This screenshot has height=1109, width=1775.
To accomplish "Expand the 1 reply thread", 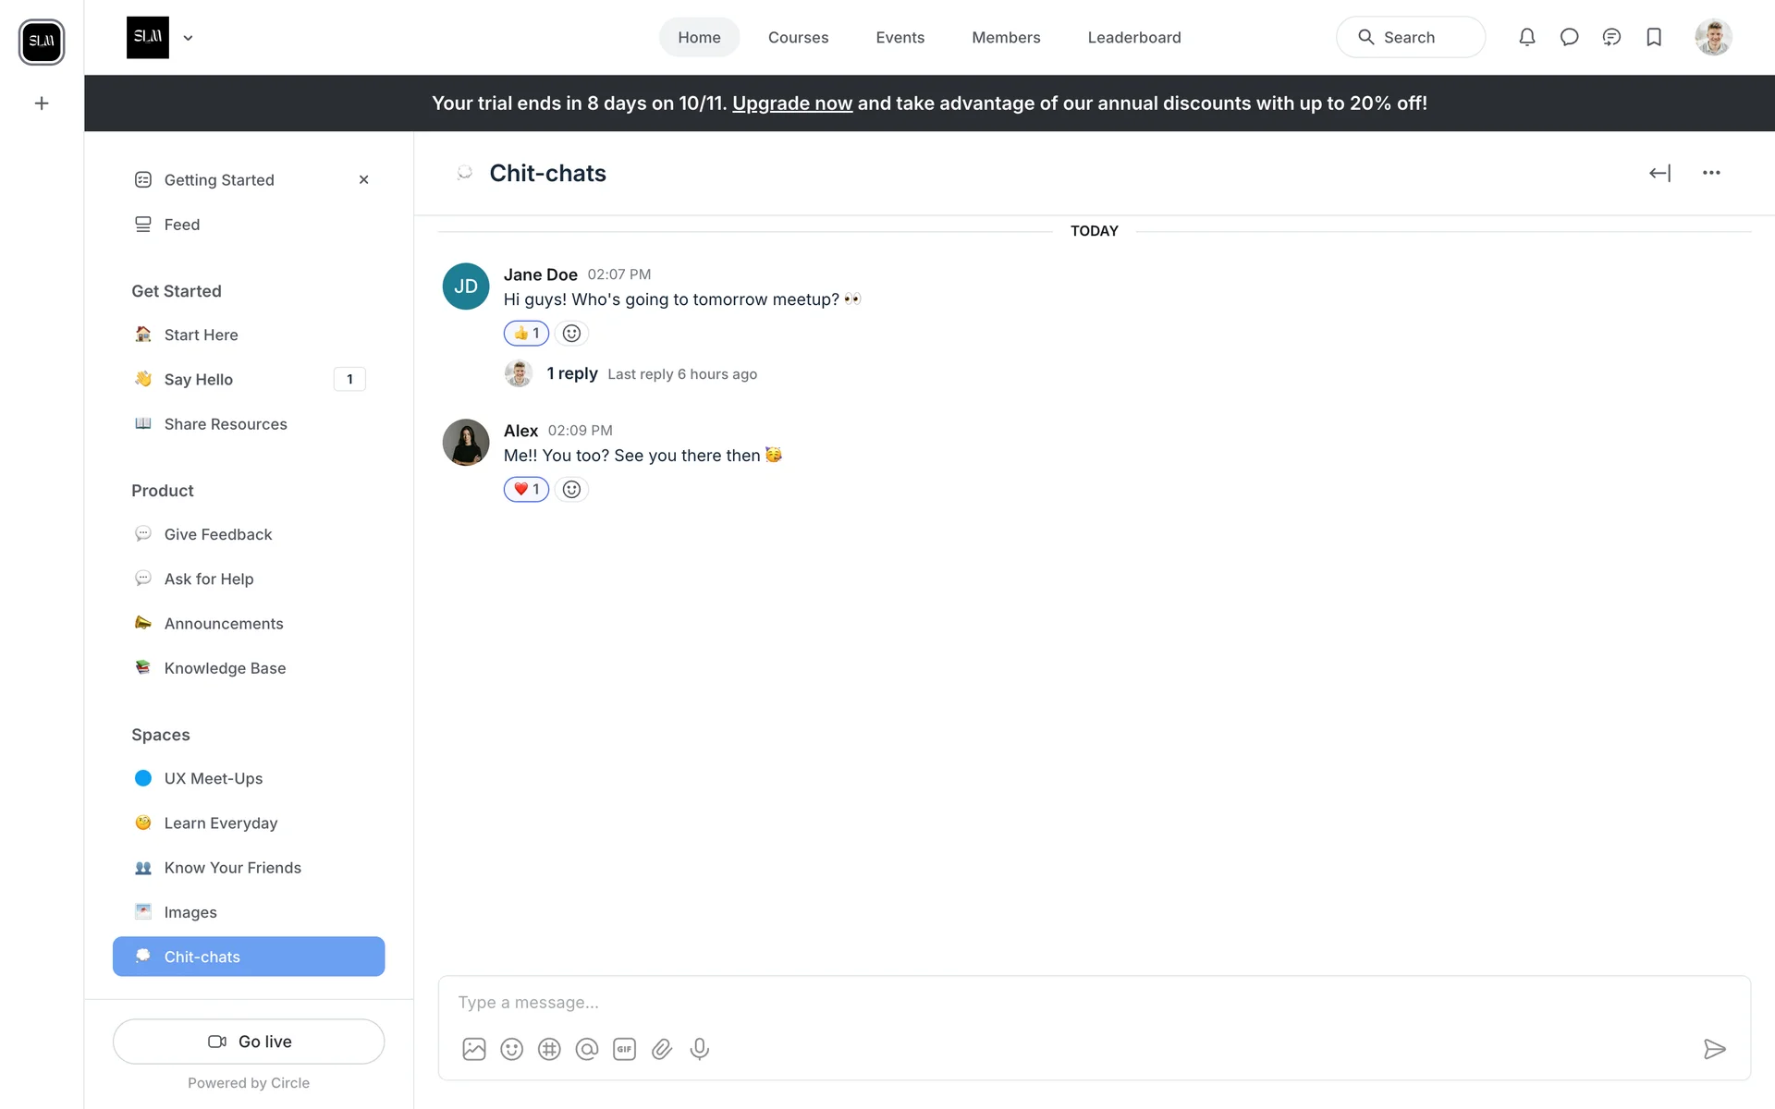I will [x=571, y=373].
